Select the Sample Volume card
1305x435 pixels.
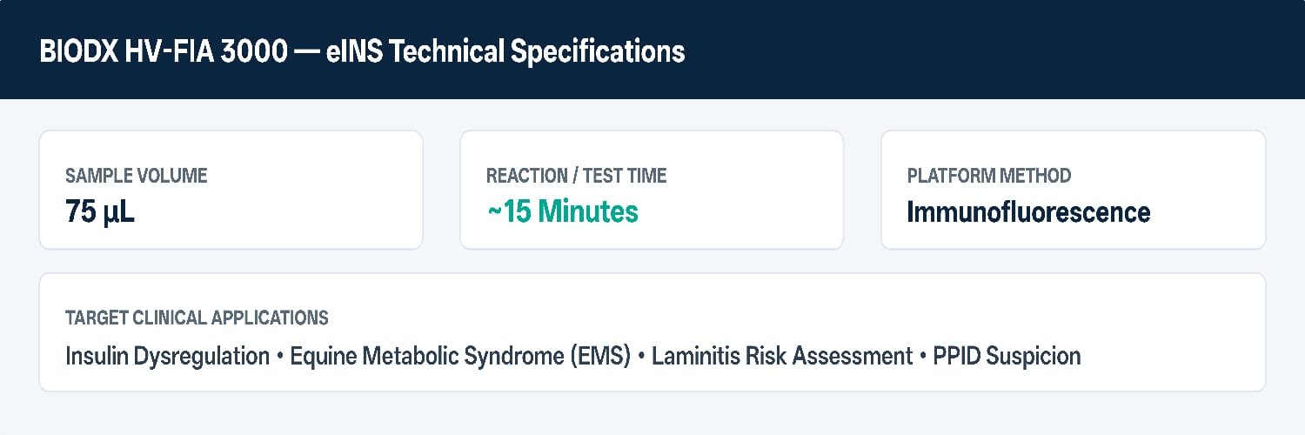click(x=231, y=190)
